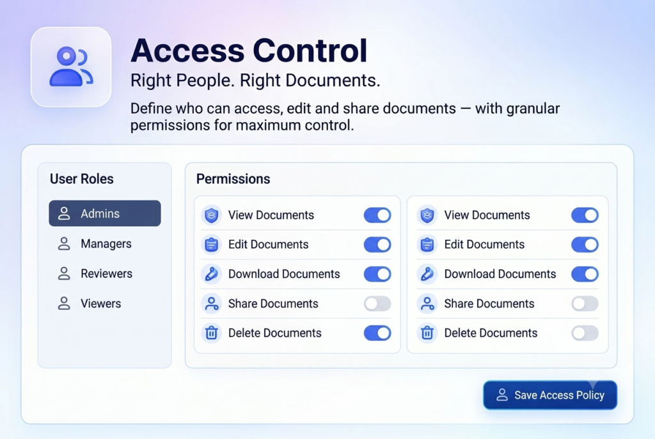Select the Managers role
Screen dimensions: 655x439
pyautogui.click(x=105, y=243)
